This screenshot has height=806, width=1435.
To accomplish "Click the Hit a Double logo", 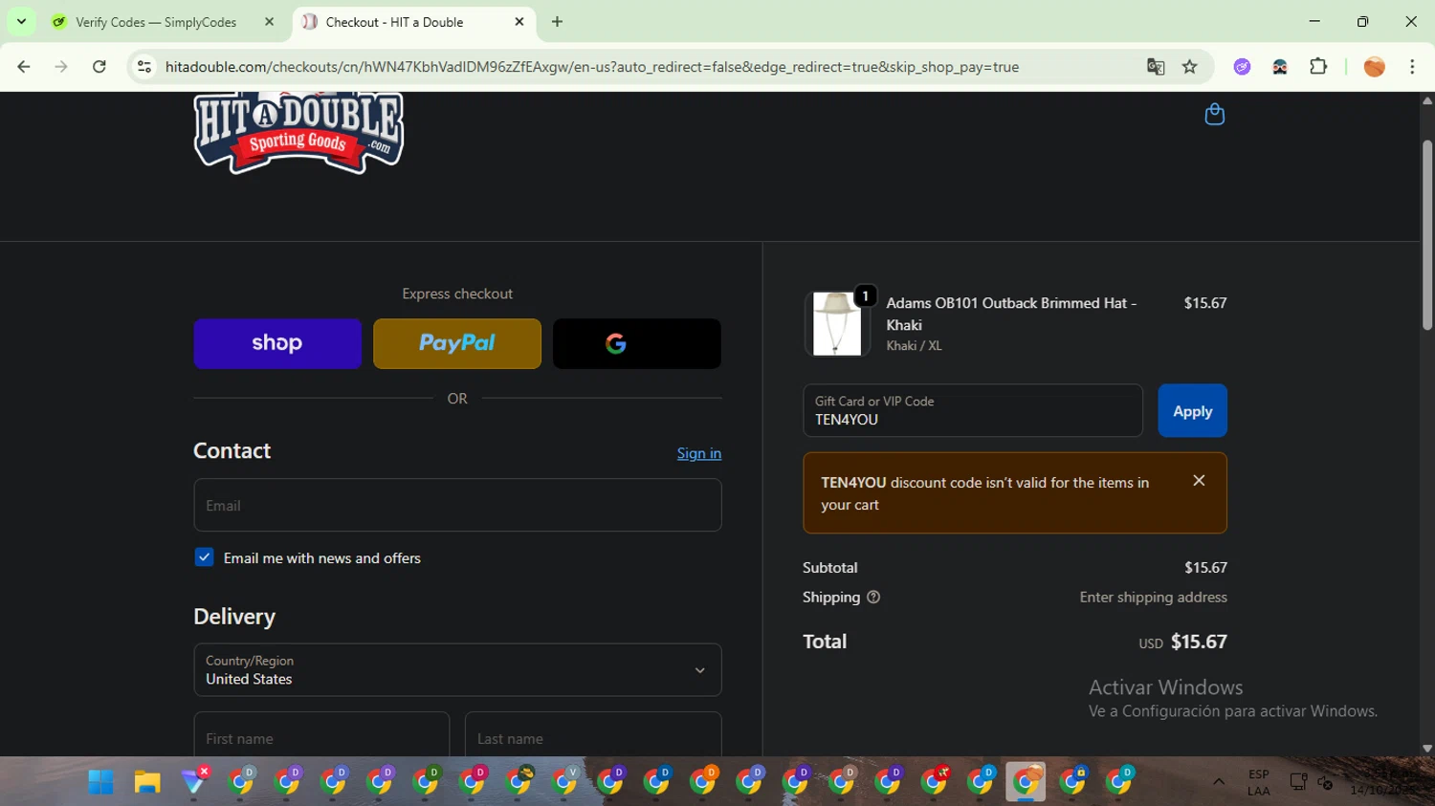I will [298, 133].
